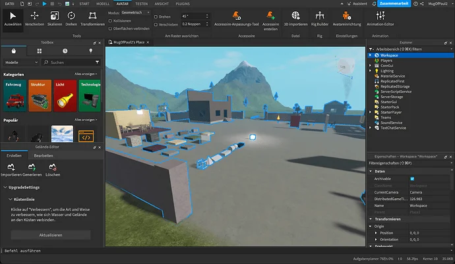This screenshot has height=264, width=455.
Task: Launch the Rig Builder
Action: tap(319, 19)
